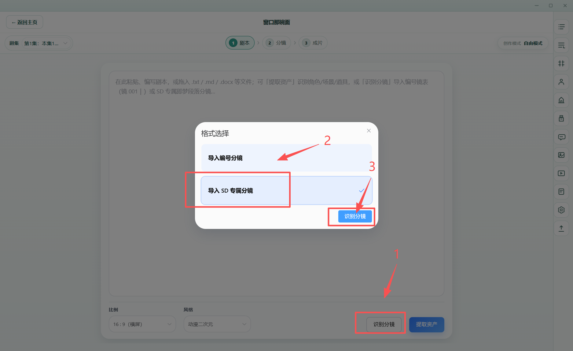Screen dimensions: 573x351
Task: Switch to step 2 分镜 tab
Action: [x=277, y=43]
